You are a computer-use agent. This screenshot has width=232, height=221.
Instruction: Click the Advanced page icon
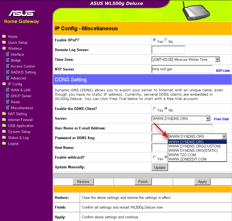tap(8, 78)
